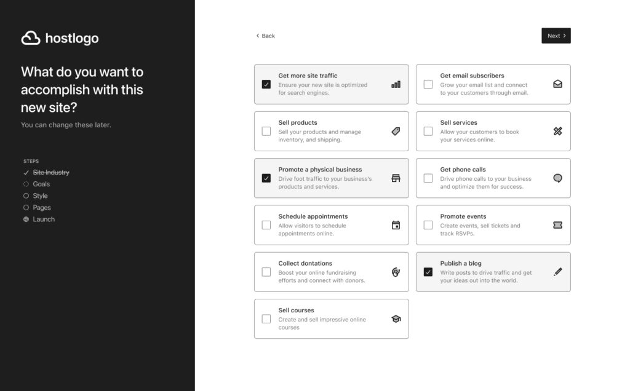Click the speech bubble icon on Get phone calls
Viewport: 630px width, 391px height.
[557, 178]
